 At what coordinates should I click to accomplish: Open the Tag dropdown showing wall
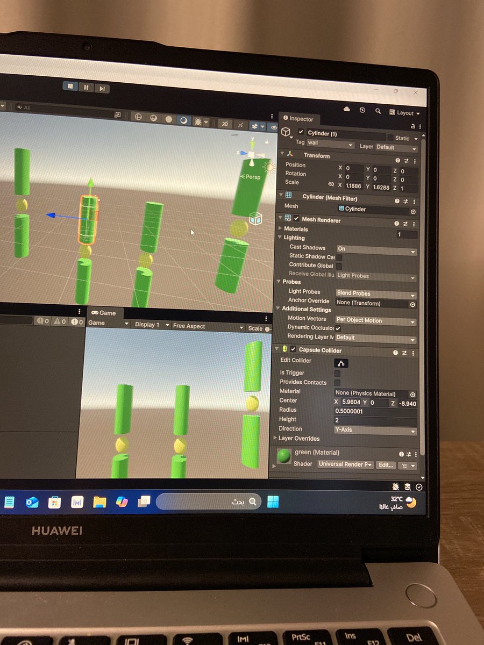tap(330, 144)
